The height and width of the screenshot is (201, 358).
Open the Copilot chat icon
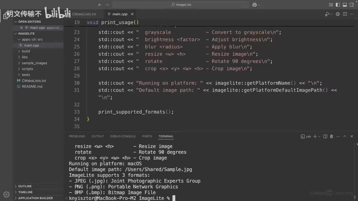pos(255,5)
